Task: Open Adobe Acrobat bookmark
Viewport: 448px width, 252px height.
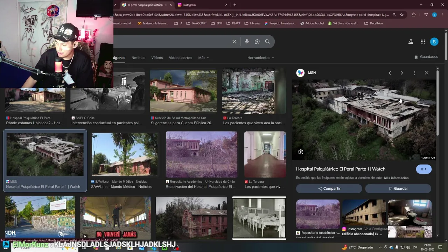Action: click(x=312, y=23)
